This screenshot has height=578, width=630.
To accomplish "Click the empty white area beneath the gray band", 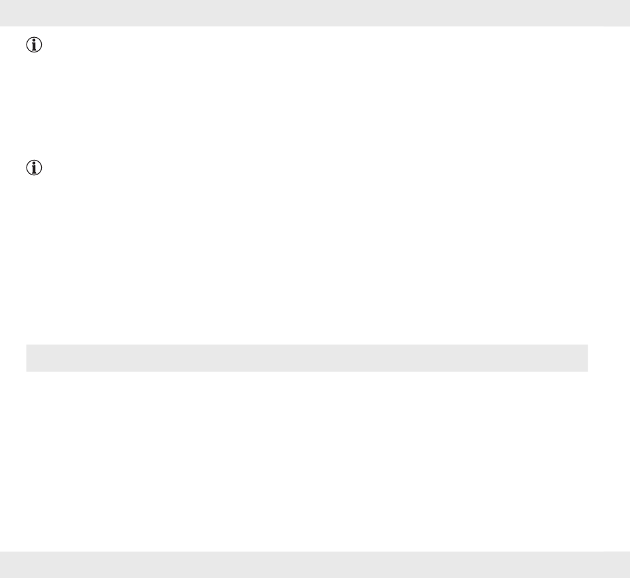I will point(307,461).
